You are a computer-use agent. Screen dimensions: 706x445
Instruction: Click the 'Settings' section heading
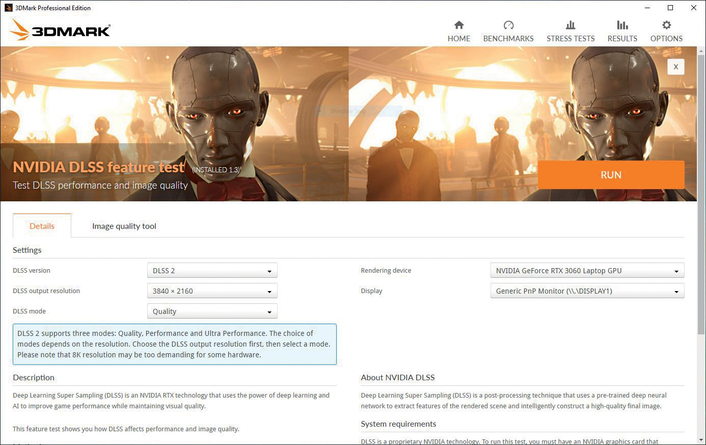(x=27, y=250)
